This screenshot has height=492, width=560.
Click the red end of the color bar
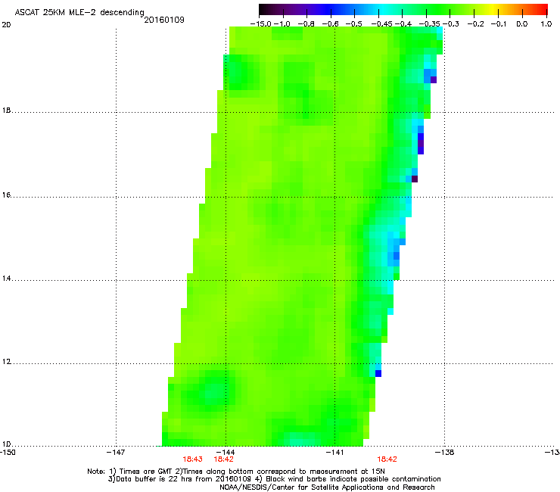(x=541, y=9)
